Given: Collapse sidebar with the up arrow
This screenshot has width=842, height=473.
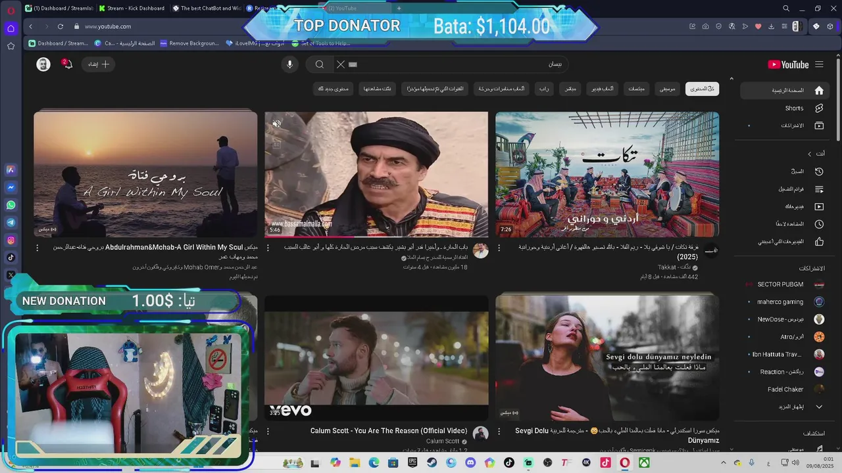Looking at the screenshot, I should point(731,79).
